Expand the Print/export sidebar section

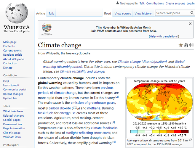[10, 145]
